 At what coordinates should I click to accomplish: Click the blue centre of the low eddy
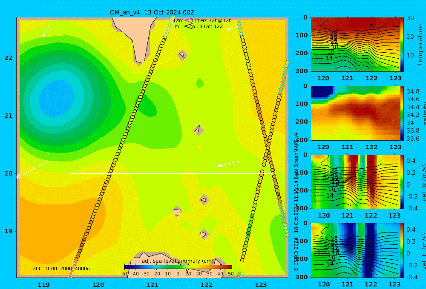point(56,99)
